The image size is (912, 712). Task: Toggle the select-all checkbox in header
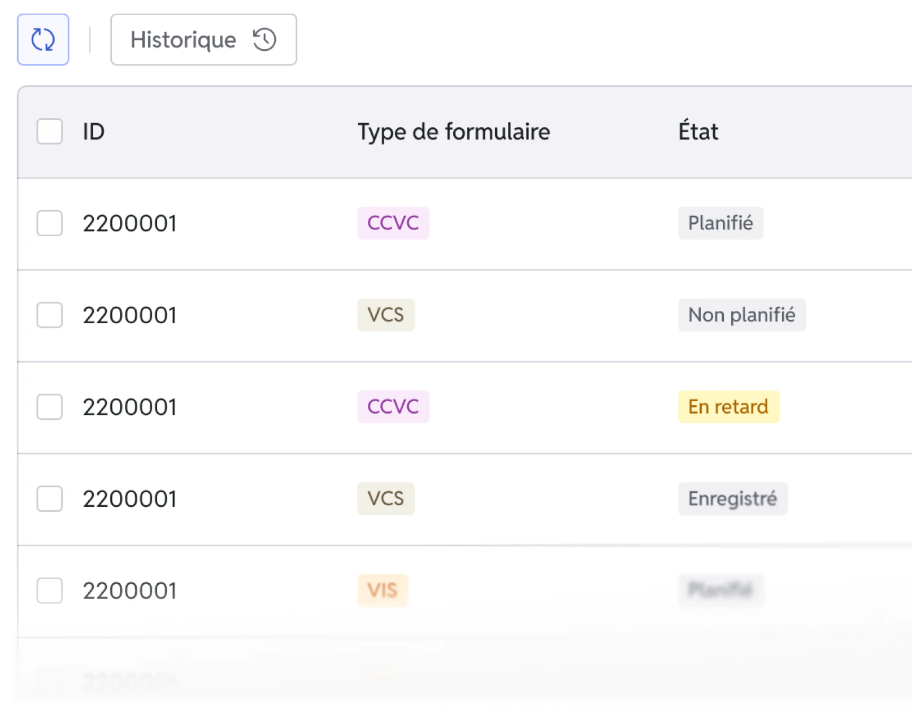click(x=50, y=131)
